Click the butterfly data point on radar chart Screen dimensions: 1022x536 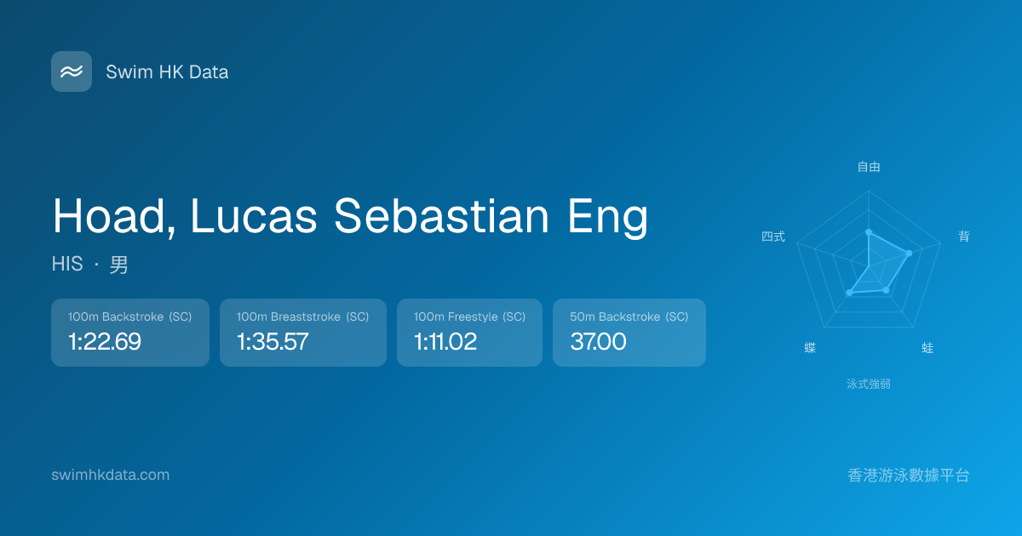pyautogui.click(x=849, y=293)
